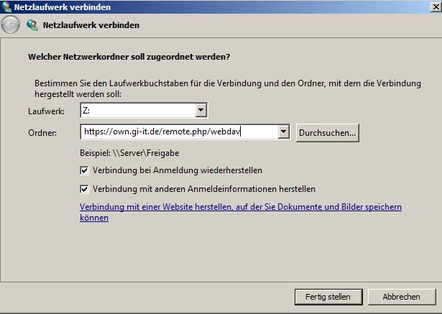
Task: Disable the 'Verbindung mit anderen Anmeldeinformationen herstellen' checkbox
Action: [x=85, y=189]
